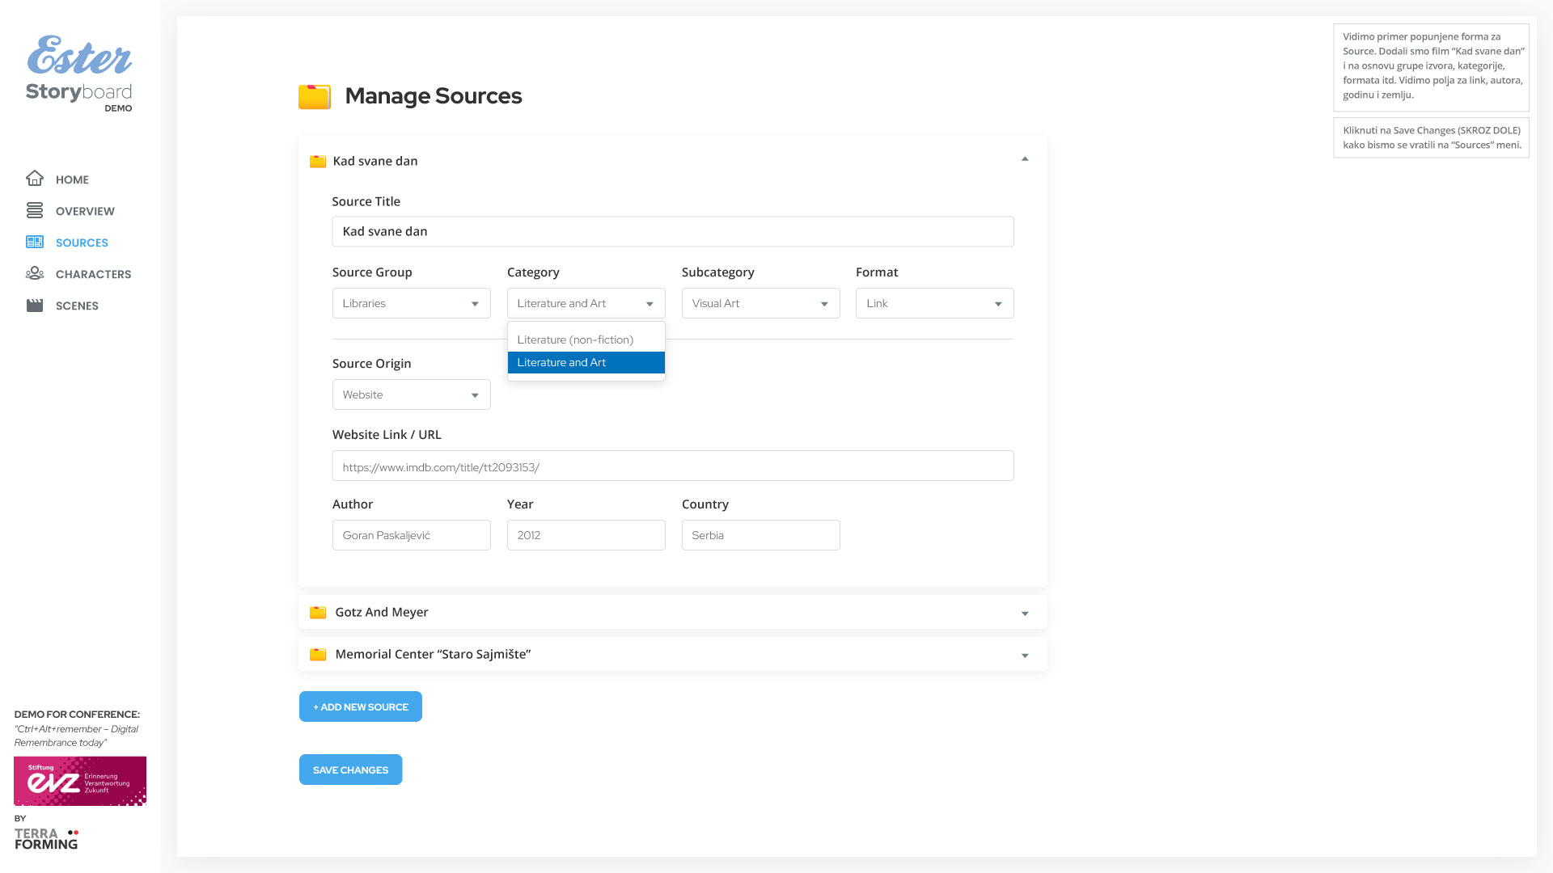Click the large Manage Sources folder icon
Screen dimensions: 1553x873
click(x=315, y=96)
